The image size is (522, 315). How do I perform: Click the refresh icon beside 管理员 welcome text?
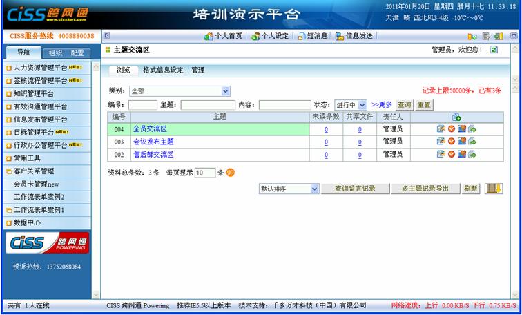click(x=494, y=50)
